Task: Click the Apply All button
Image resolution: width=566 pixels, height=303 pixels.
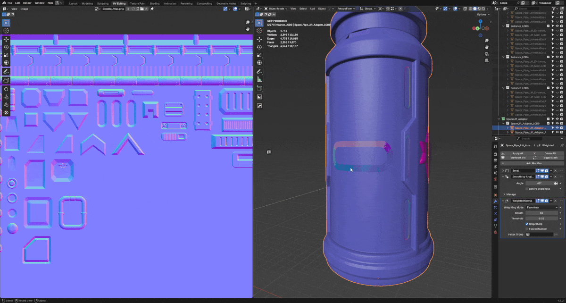Action: (517, 153)
